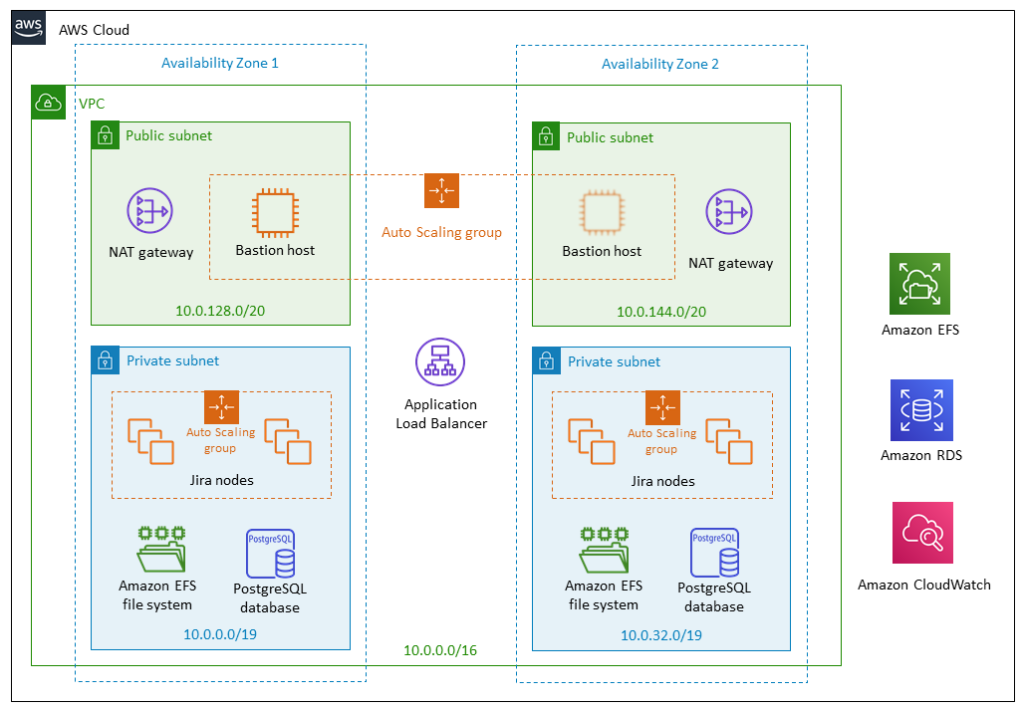This screenshot has height=709, width=1023.
Task: Click the "10.0.0.0/19" subnet CIDR text
Action: 220,634
